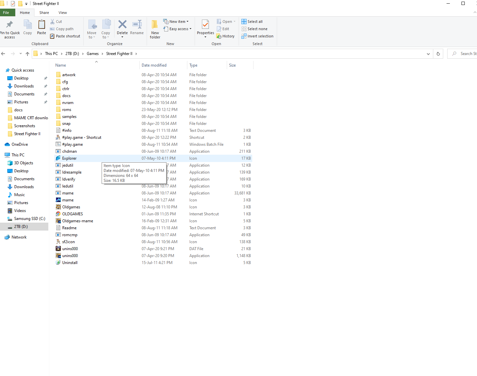Click the Delete X icon
This screenshot has height=376, width=477.
pos(122,24)
